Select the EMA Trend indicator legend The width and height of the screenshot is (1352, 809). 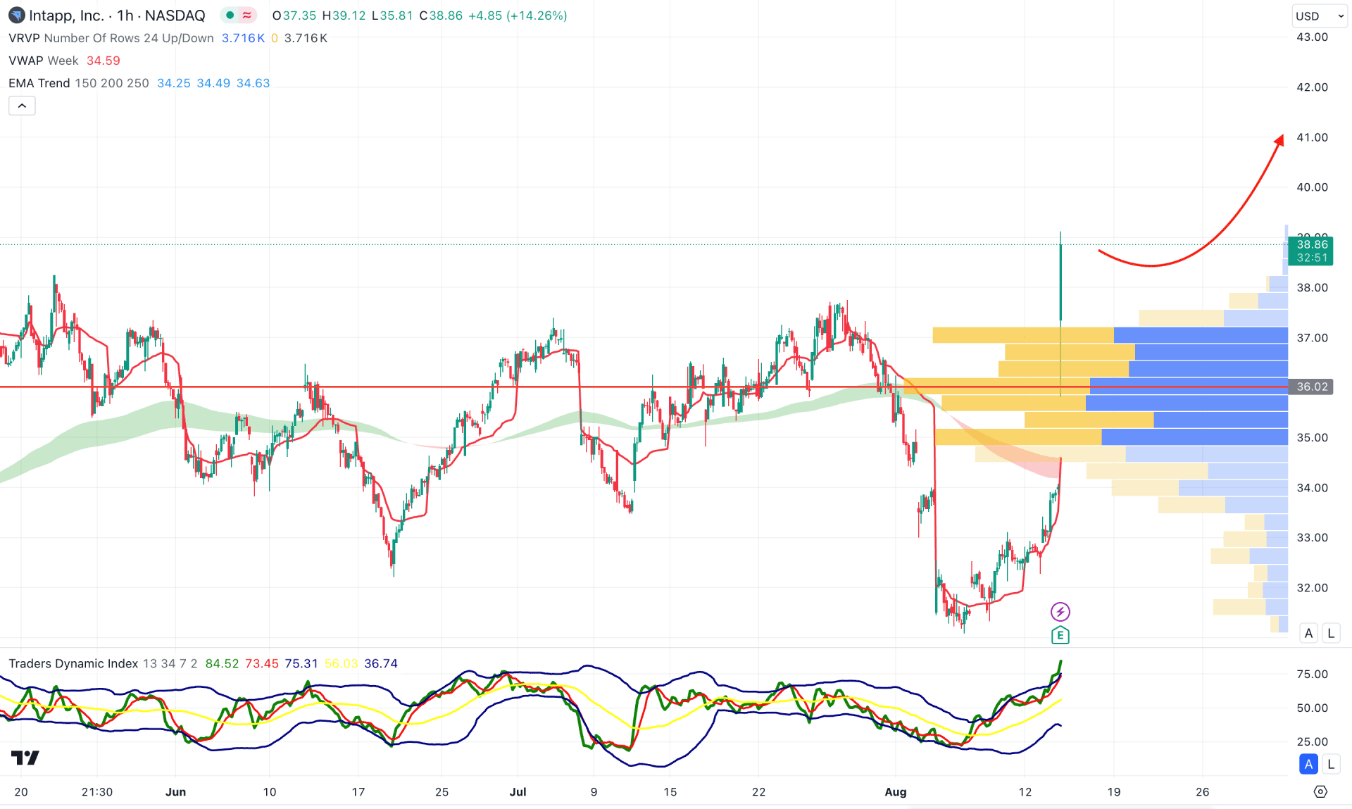coord(79,83)
